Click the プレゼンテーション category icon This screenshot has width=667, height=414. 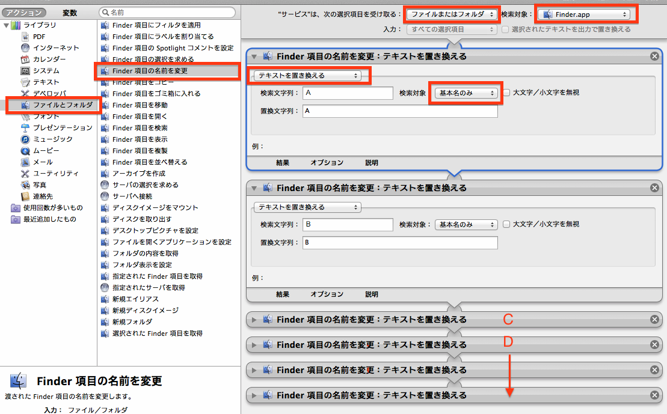pyautogui.click(x=25, y=127)
